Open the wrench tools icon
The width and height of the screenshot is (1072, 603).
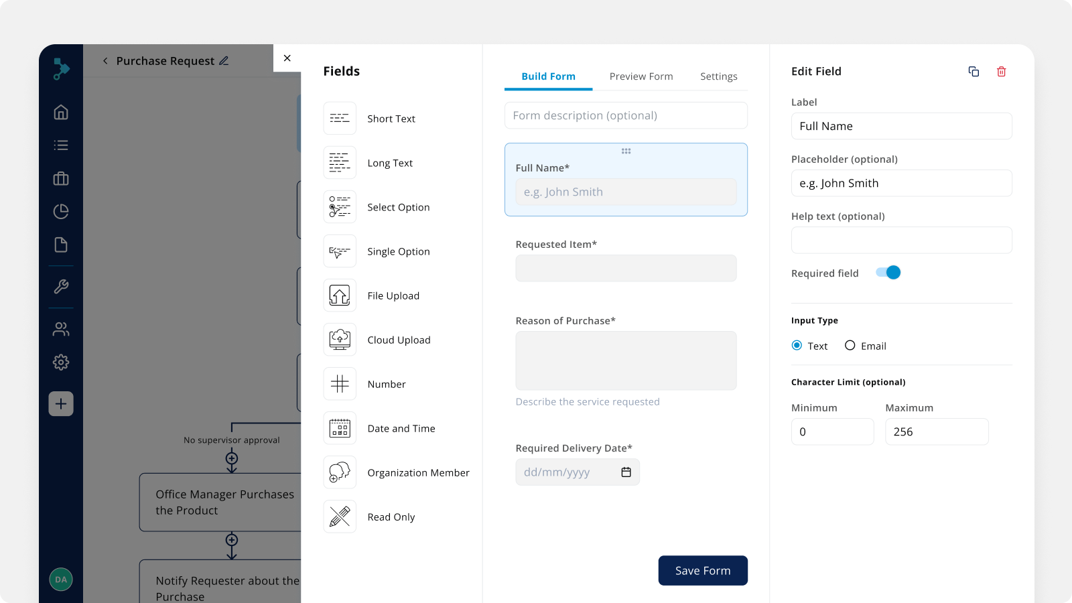(x=61, y=287)
